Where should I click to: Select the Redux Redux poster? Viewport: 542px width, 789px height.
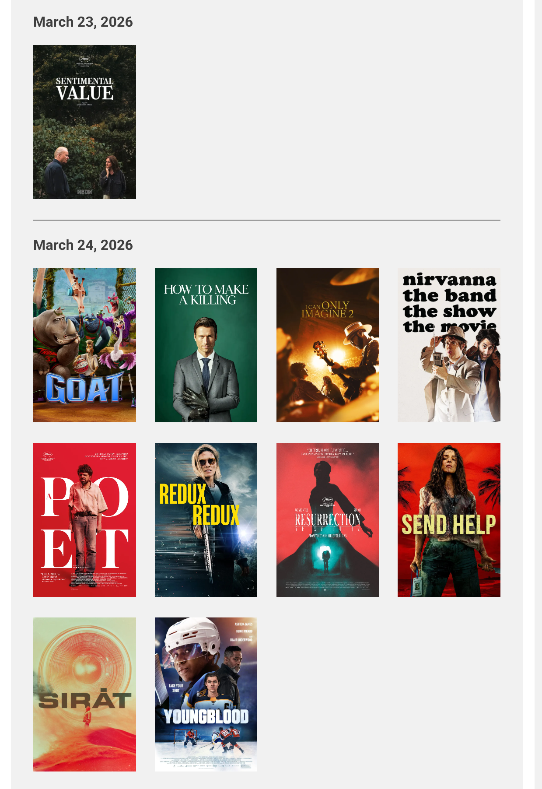click(206, 520)
